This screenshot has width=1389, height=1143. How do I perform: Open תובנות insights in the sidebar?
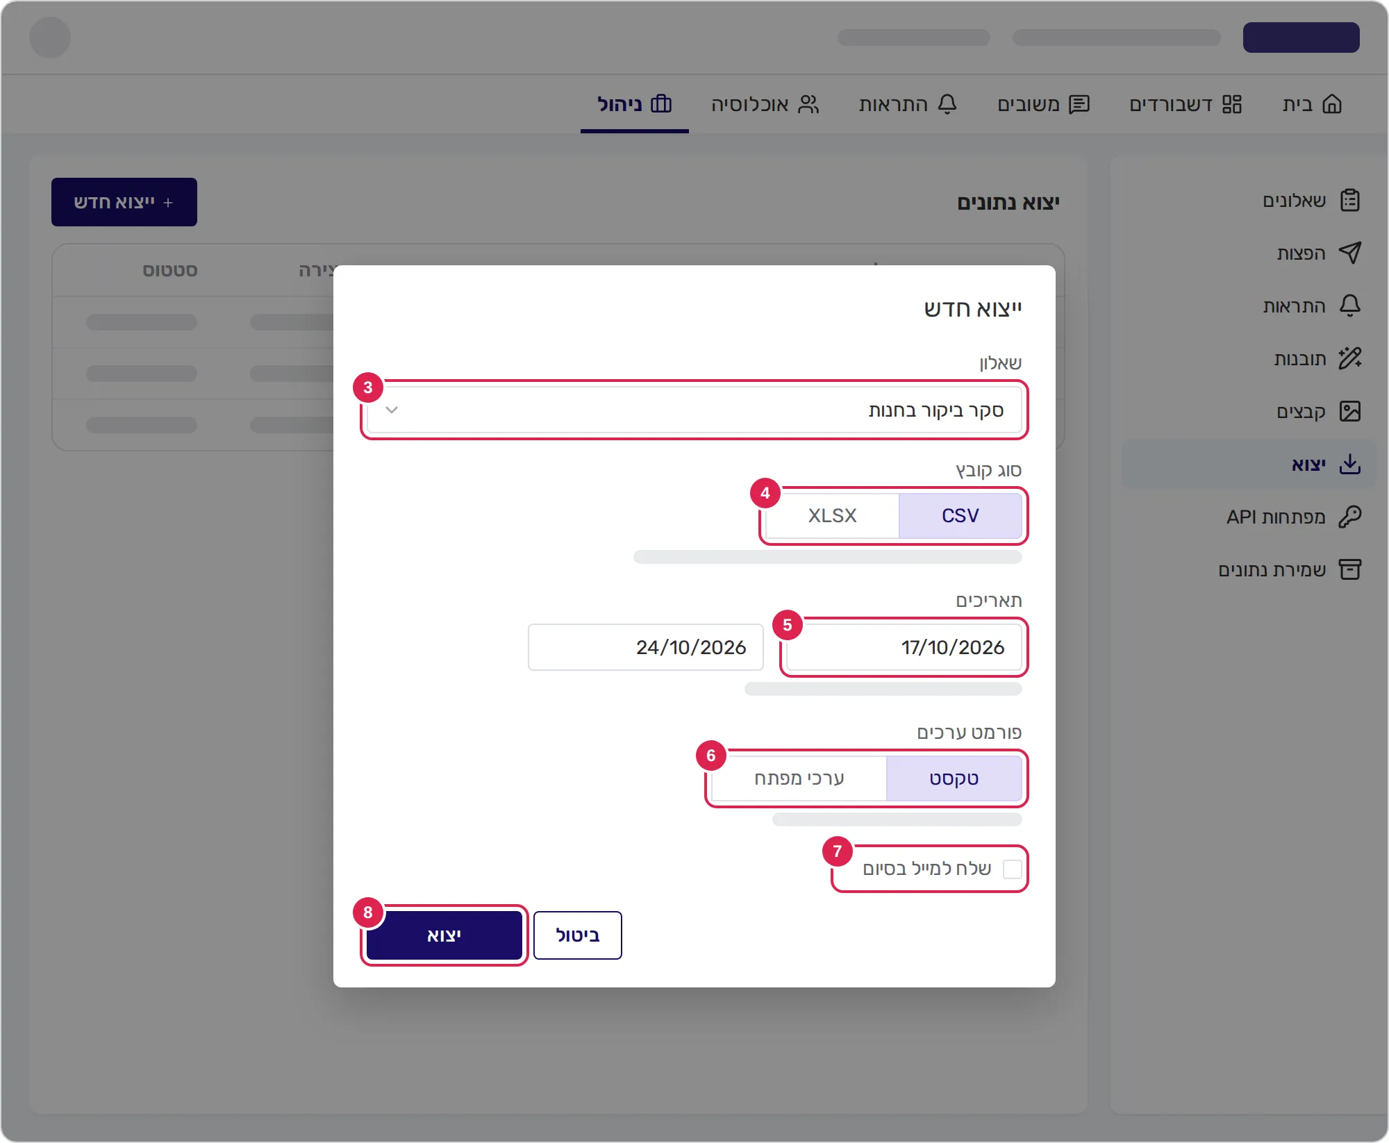coord(1249,358)
